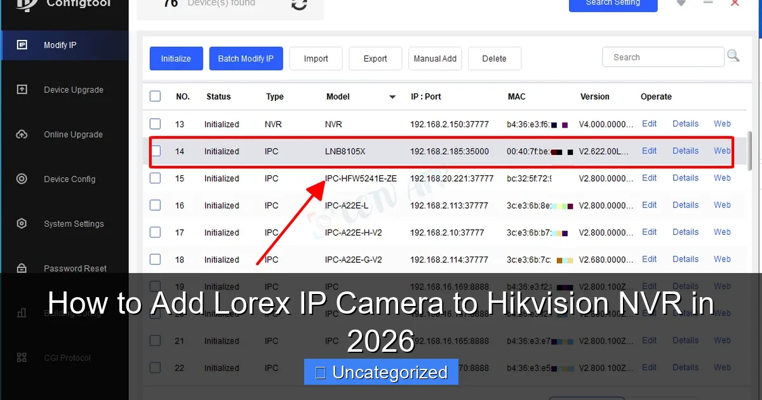The image size is (762, 400).
Task: Open the Manual Add dialog
Action: tap(435, 58)
